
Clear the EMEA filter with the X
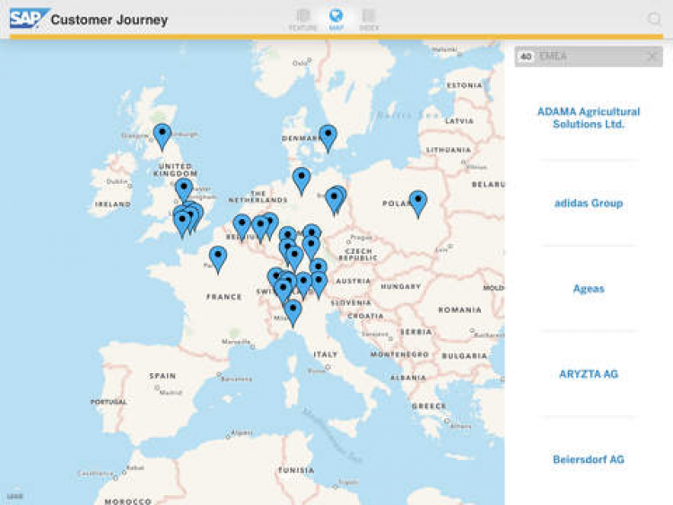[x=652, y=57]
